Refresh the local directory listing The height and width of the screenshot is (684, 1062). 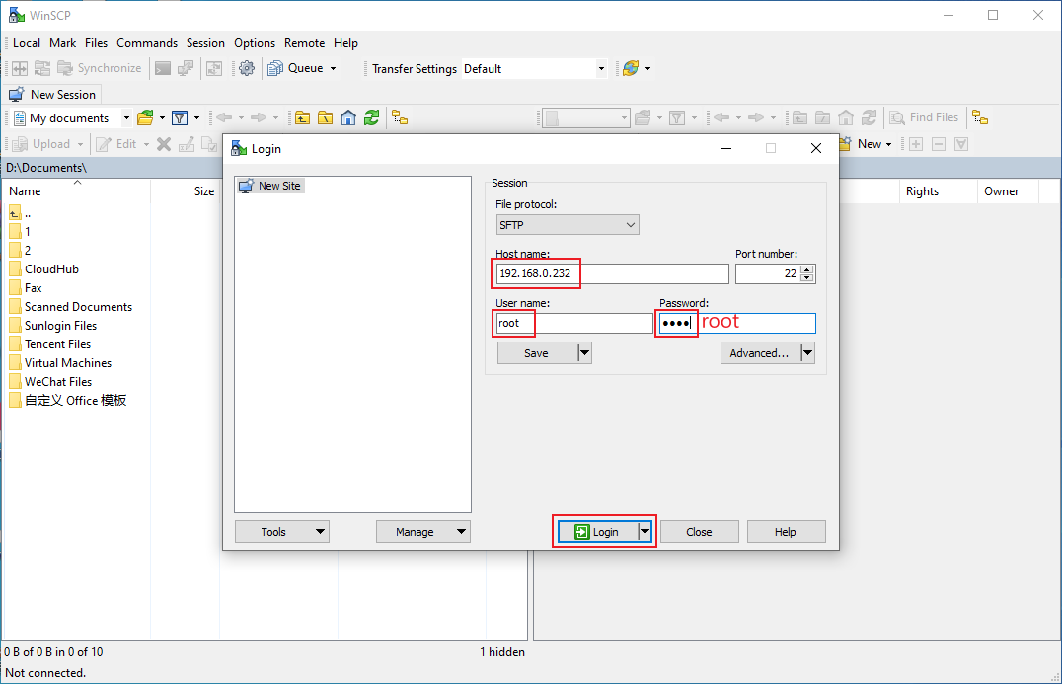coord(371,117)
